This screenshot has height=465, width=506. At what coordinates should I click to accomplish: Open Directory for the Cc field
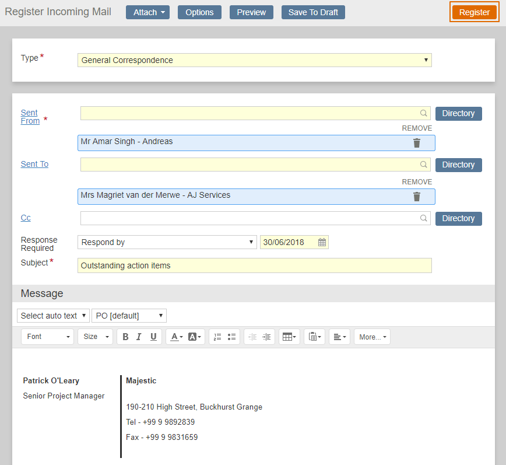pos(458,218)
